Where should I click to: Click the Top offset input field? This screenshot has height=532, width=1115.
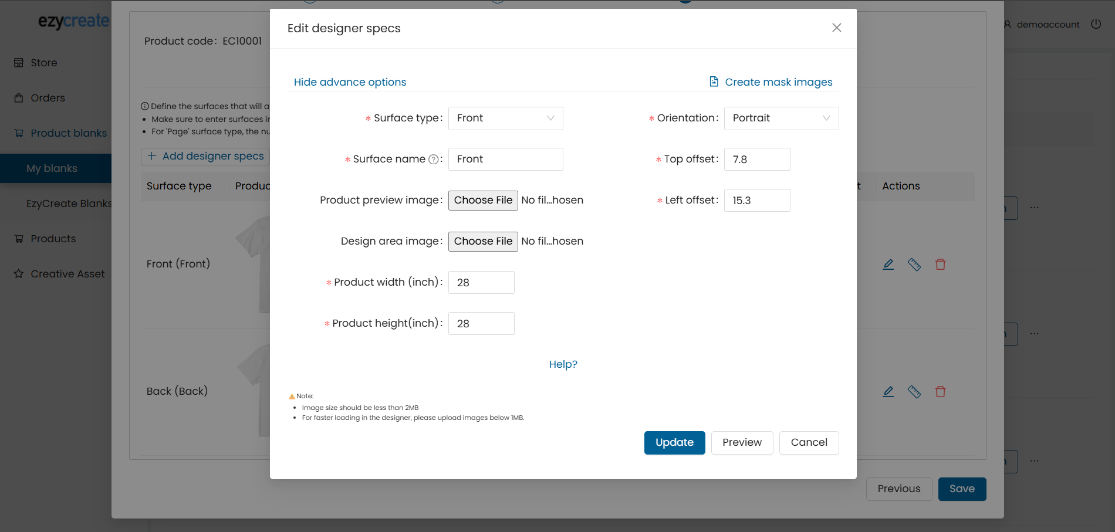tap(757, 160)
